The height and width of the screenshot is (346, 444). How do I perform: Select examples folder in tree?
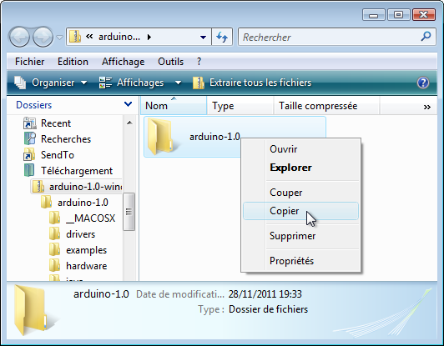(x=86, y=250)
